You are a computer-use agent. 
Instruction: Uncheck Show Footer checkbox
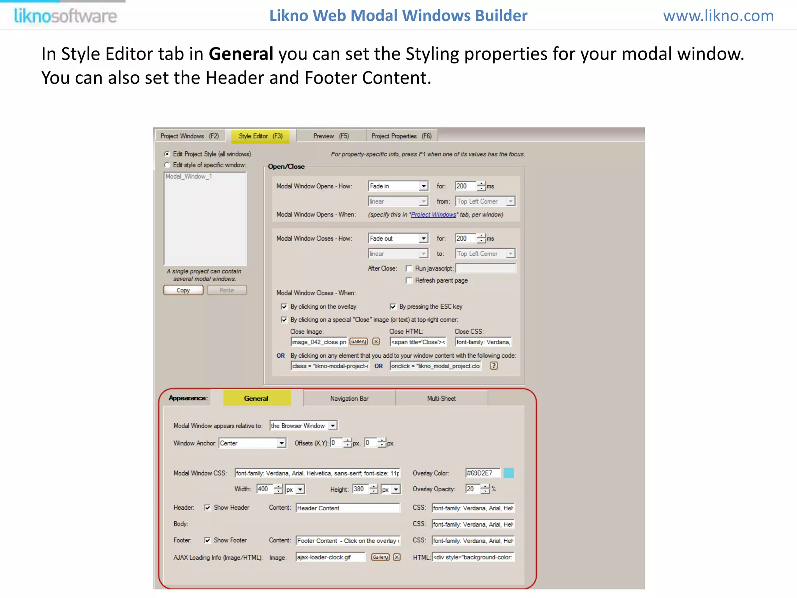(207, 540)
